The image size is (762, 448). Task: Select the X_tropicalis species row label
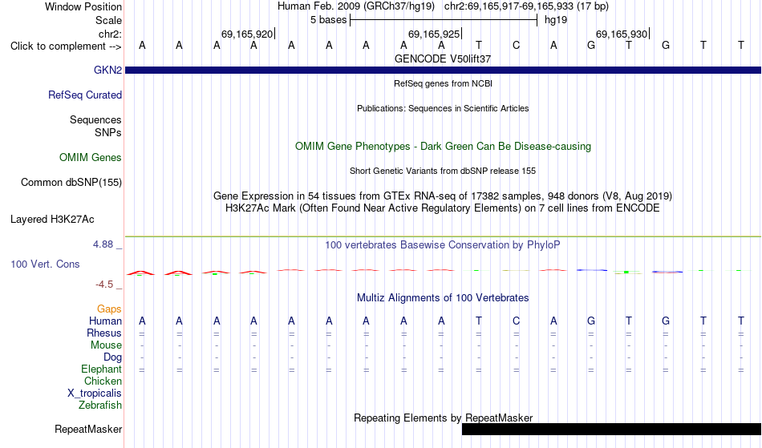95,394
